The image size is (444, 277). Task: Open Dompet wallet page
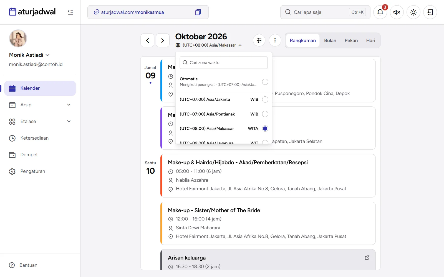tap(40, 155)
